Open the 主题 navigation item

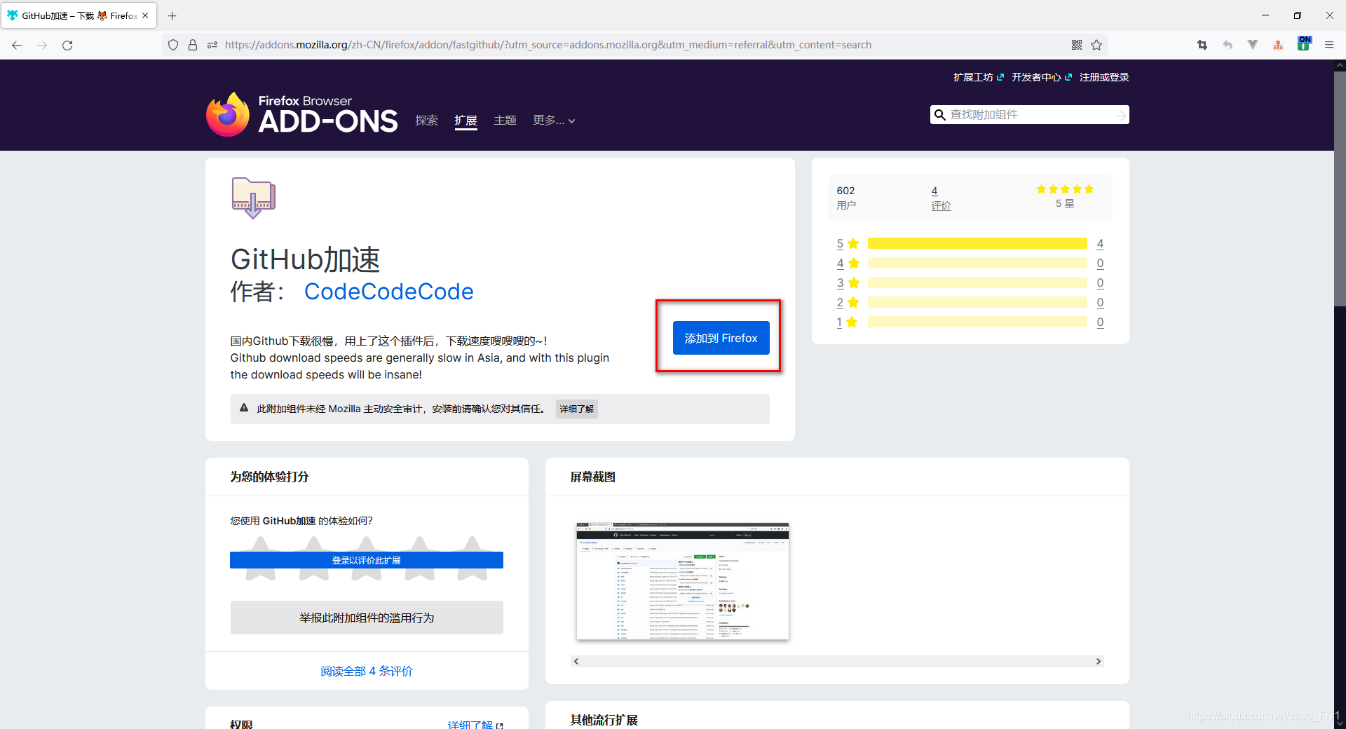coord(505,121)
